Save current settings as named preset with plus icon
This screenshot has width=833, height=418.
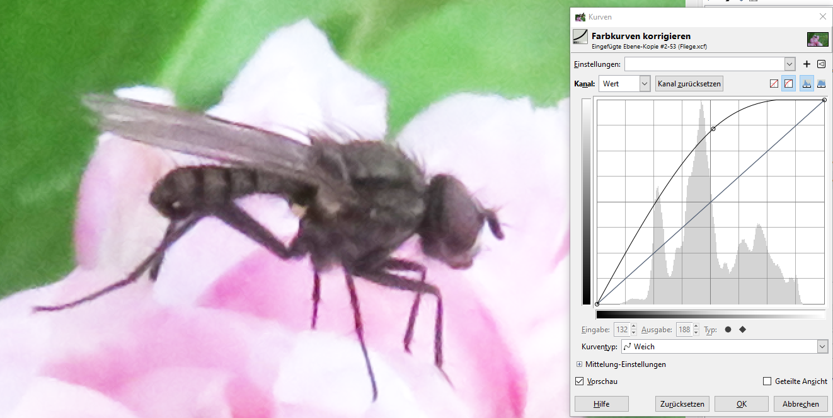807,64
